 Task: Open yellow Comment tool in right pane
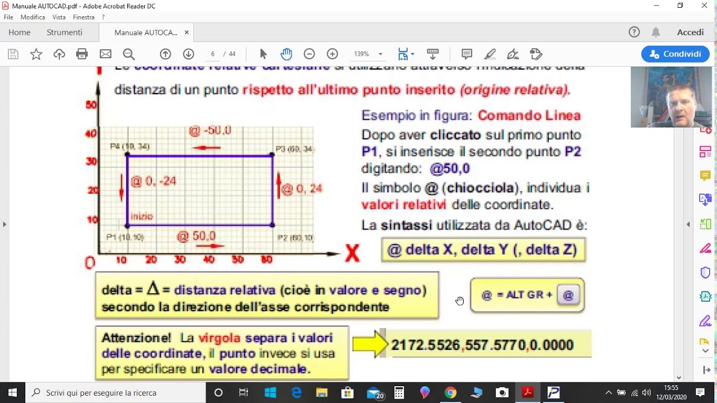[705, 176]
